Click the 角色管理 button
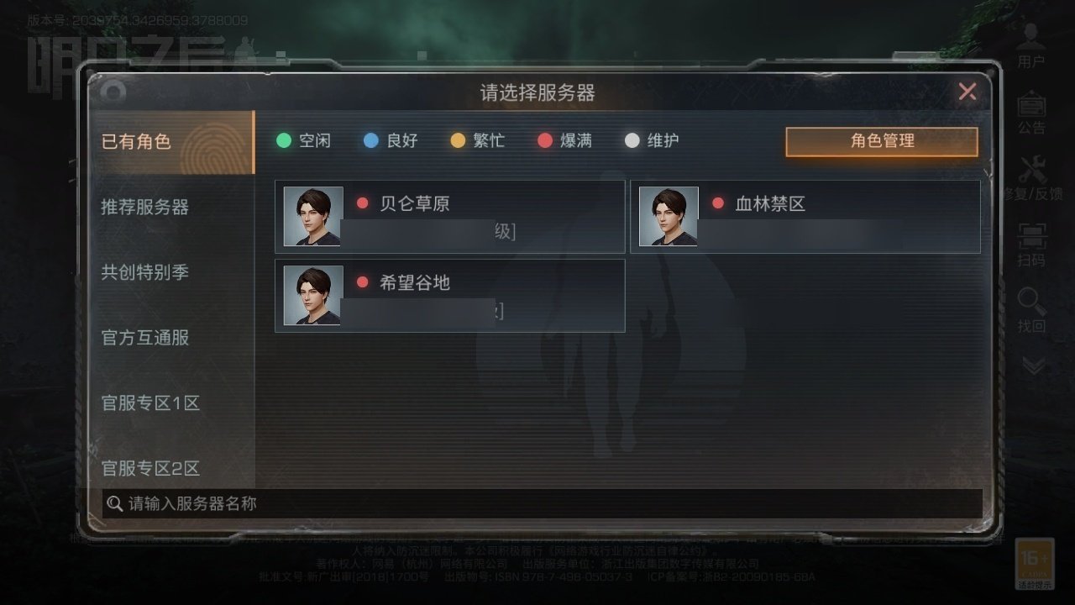The height and width of the screenshot is (605, 1075). tap(882, 141)
